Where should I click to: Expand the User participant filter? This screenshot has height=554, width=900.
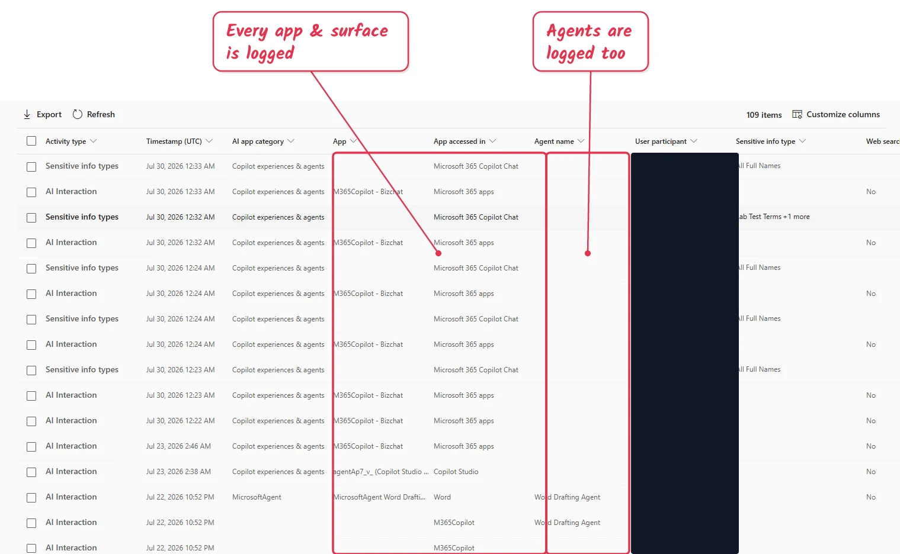[694, 141]
